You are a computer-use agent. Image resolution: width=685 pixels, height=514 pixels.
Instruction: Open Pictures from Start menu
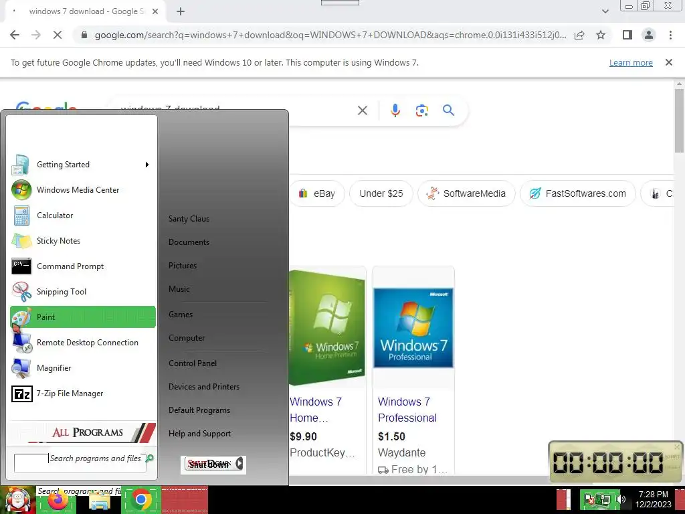[x=183, y=266]
